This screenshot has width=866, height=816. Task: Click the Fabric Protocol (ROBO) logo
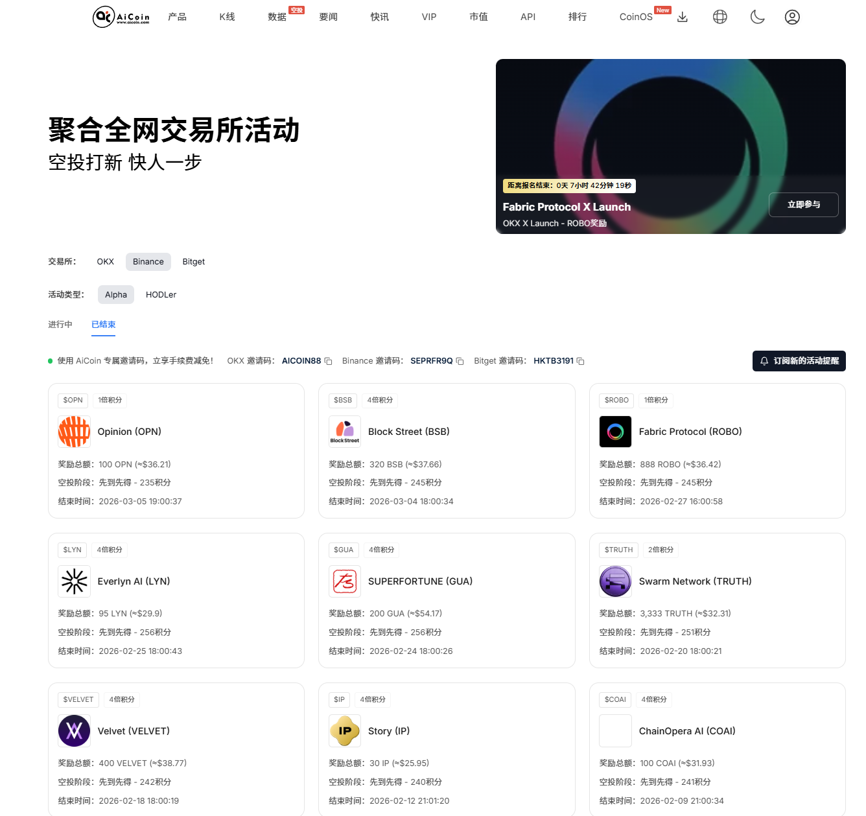click(x=615, y=431)
